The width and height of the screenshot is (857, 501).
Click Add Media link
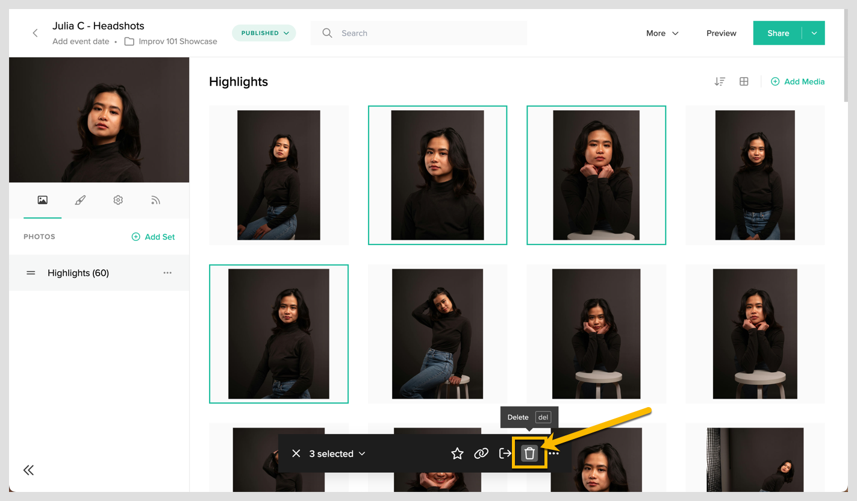798,81
